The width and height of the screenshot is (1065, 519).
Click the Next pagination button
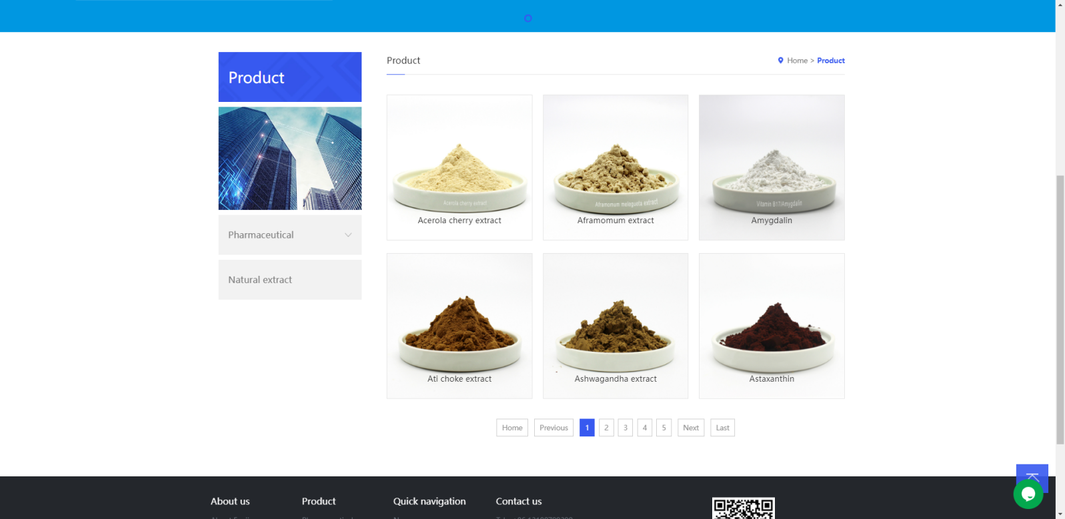click(x=691, y=428)
